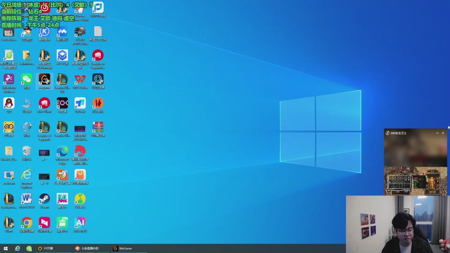The width and height of the screenshot is (450, 253).
Task: Launch the Riot Client desktop shortcut
Action: coord(44,103)
